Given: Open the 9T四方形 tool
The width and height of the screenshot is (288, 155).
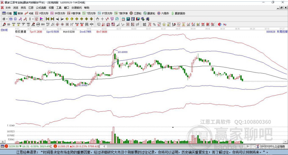Looking at the screenshot, I should coord(105,13).
